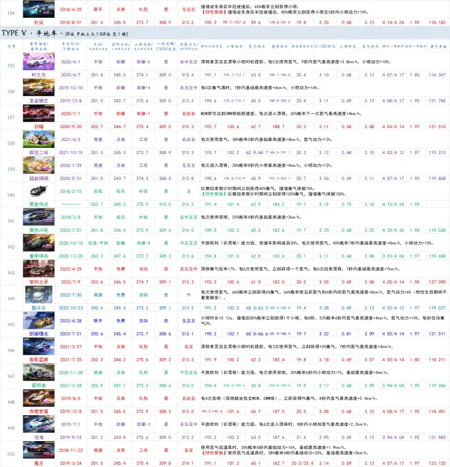Click the 针尖 car name cell
The image size is (450, 467).
coord(39,22)
